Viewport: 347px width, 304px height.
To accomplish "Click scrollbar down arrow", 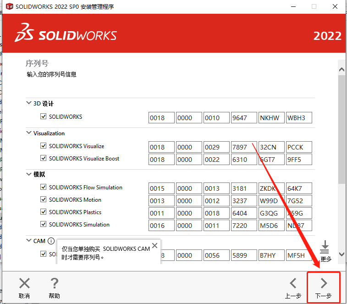I will (341, 254).
